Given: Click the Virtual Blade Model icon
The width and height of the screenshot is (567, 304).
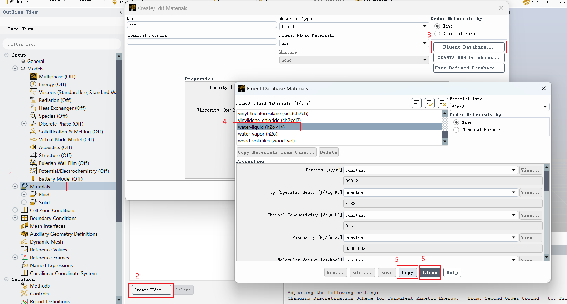Looking at the screenshot, I should [33, 139].
